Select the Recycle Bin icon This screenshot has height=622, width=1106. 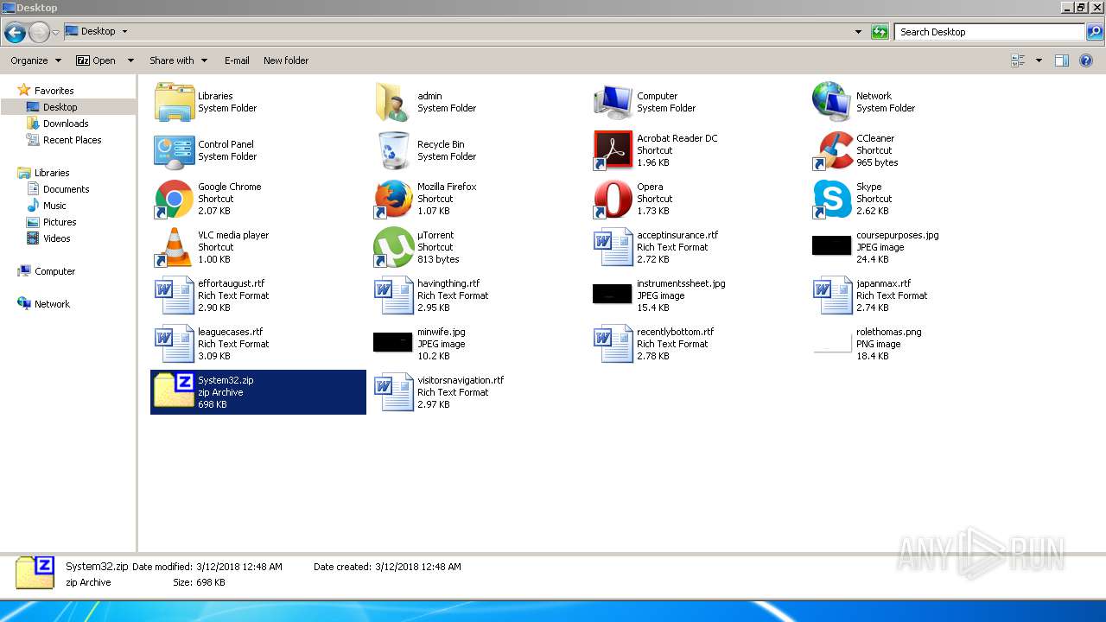pos(394,150)
